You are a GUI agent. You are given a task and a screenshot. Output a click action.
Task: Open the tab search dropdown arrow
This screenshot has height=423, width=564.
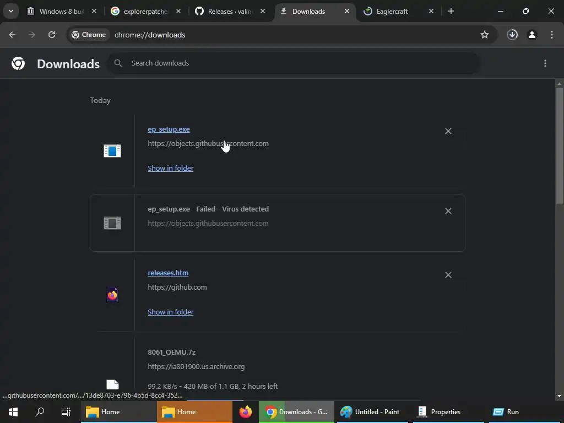pyautogui.click(x=11, y=11)
